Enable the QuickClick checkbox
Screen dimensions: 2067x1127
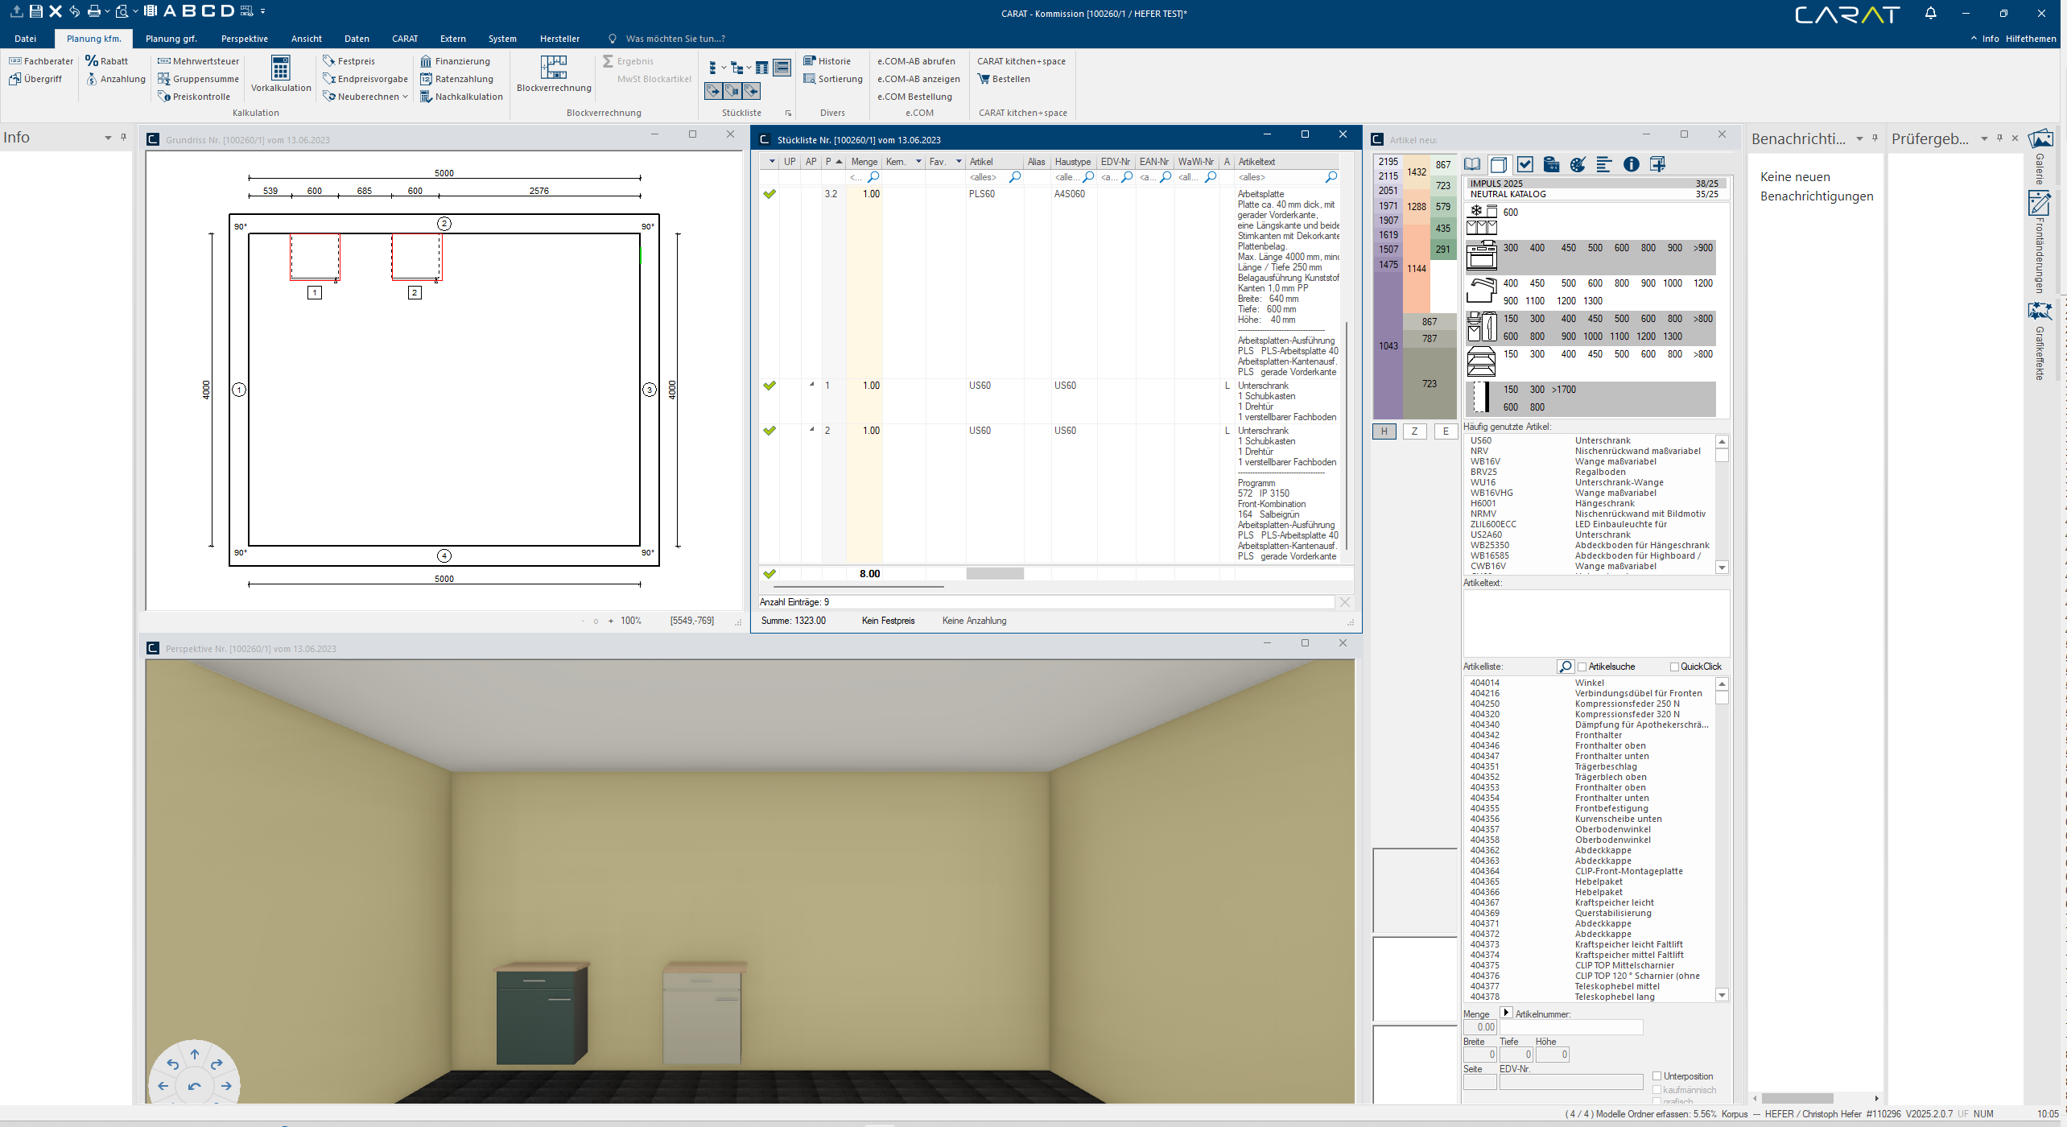click(1674, 667)
